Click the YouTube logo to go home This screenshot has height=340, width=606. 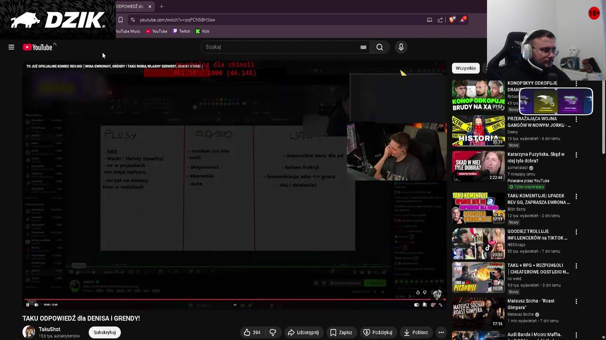coord(37,47)
